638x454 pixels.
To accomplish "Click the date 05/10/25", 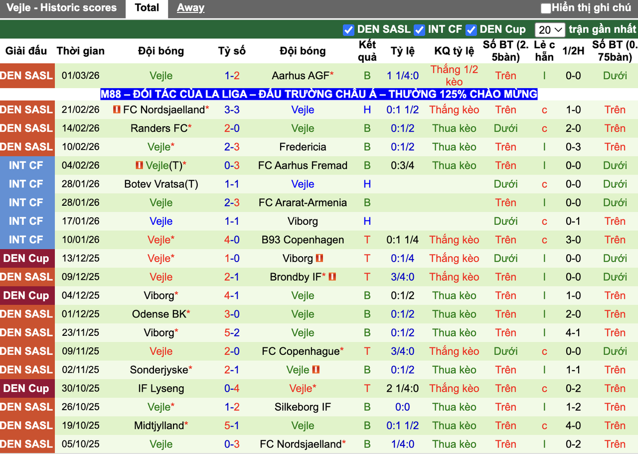I will tap(81, 444).
